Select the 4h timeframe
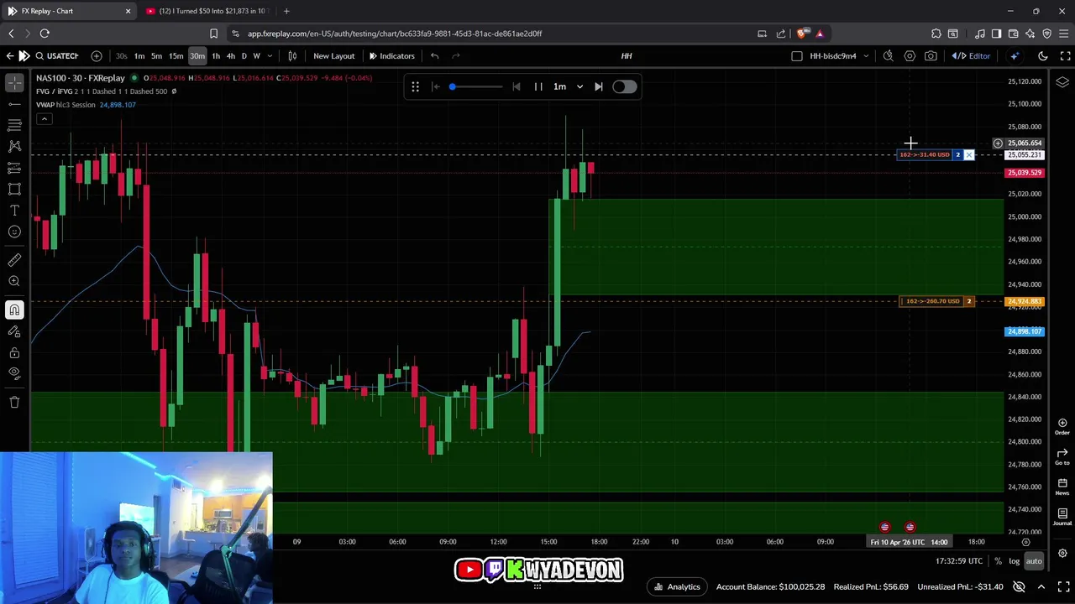 click(230, 55)
